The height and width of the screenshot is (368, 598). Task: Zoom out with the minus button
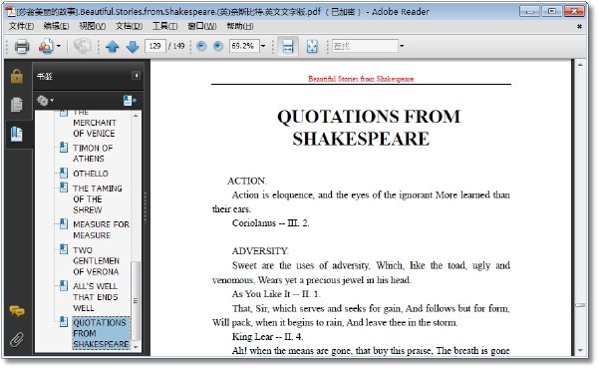pos(201,47)
